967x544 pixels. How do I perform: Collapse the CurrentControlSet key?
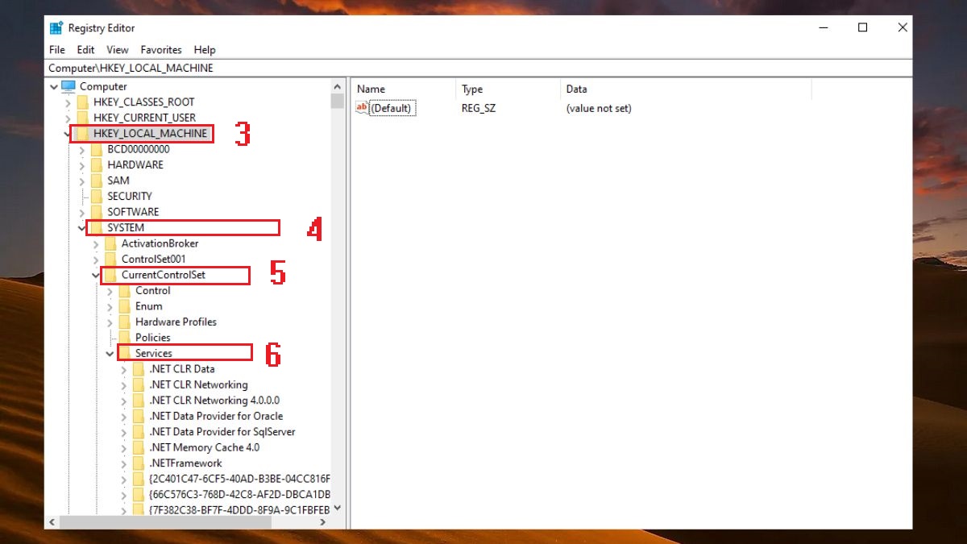(x=96, y=275)
